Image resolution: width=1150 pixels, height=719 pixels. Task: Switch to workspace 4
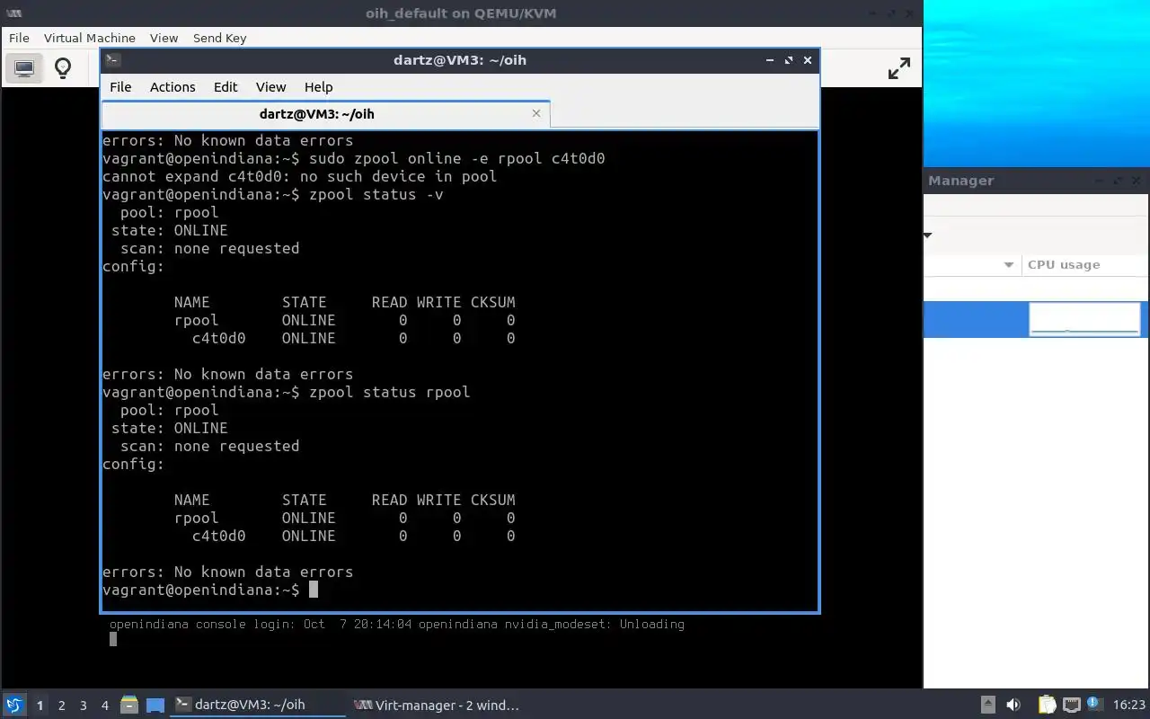coord(104,706)
